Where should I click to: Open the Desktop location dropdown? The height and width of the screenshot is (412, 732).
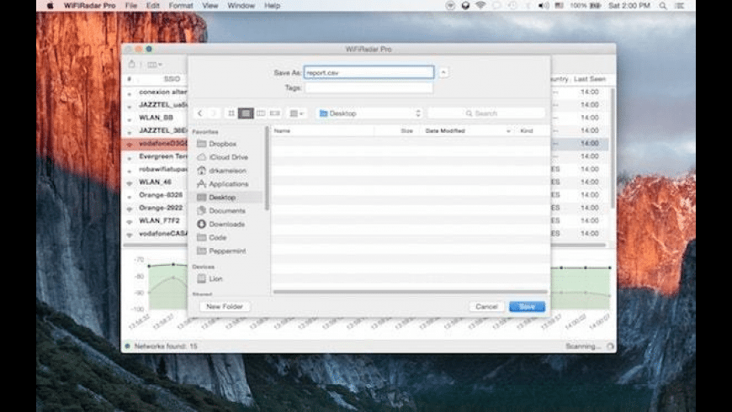point(369,113)
